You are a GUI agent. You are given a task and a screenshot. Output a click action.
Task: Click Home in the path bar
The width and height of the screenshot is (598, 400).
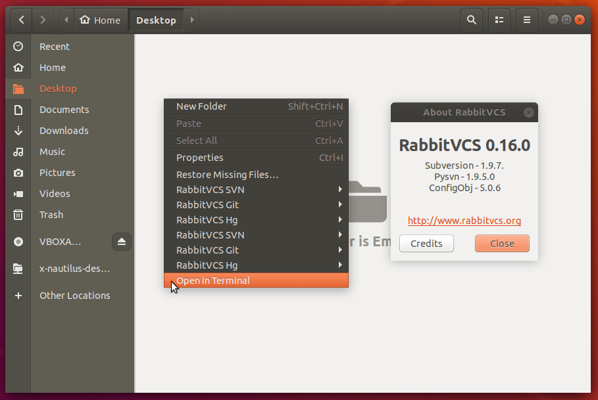(100, 20)
